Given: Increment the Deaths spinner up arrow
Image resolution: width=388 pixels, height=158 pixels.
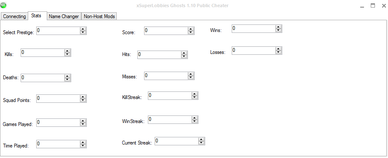Looking at the screenshot, I should pyautogui.click(x=67, y=76).
